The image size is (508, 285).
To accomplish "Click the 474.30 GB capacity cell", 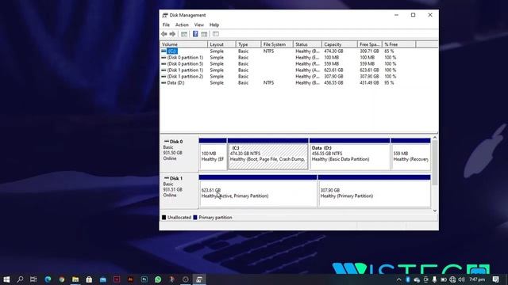I will coord(333,51).
